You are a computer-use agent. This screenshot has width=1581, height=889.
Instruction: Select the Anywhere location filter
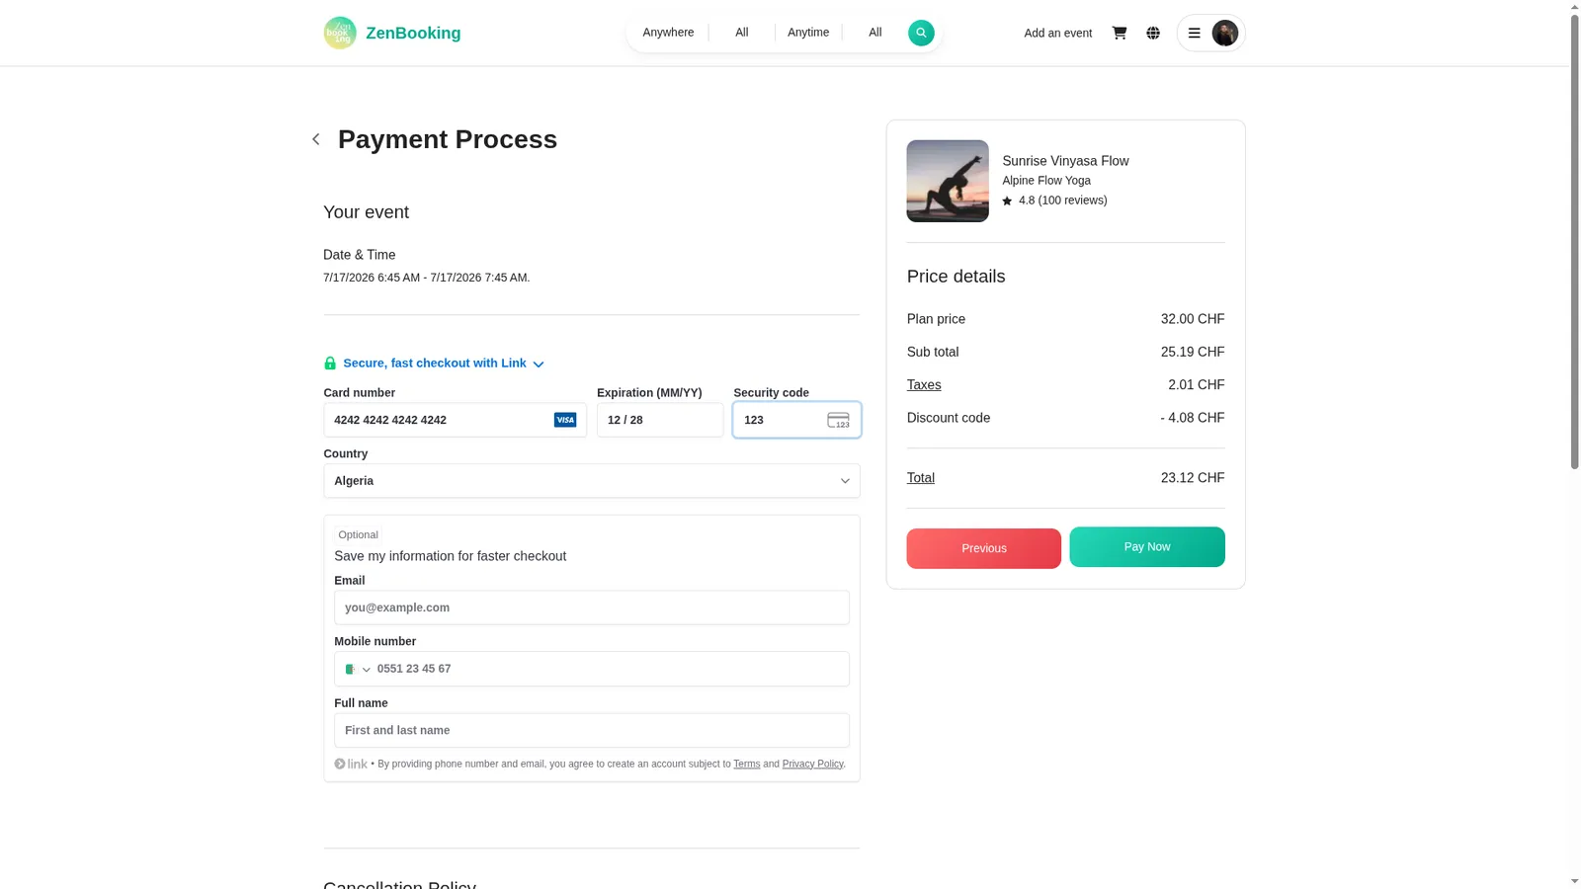[x=668, y=33]
